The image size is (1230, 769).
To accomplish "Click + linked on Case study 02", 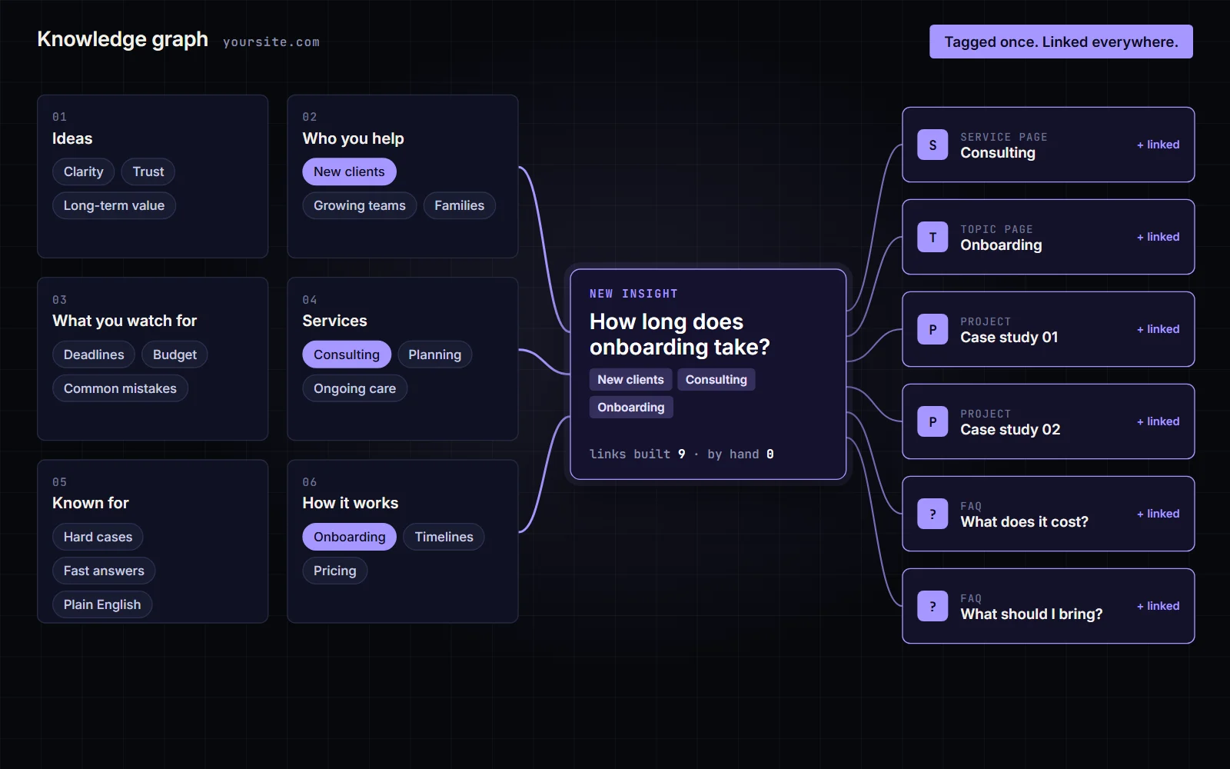I will click(x=1158, y=421).
